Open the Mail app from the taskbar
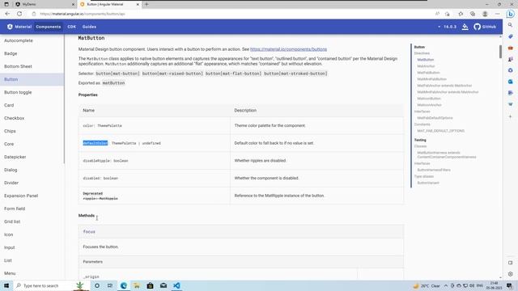The height and width of the screenshot is (291, 518). [x=163, y=285]
